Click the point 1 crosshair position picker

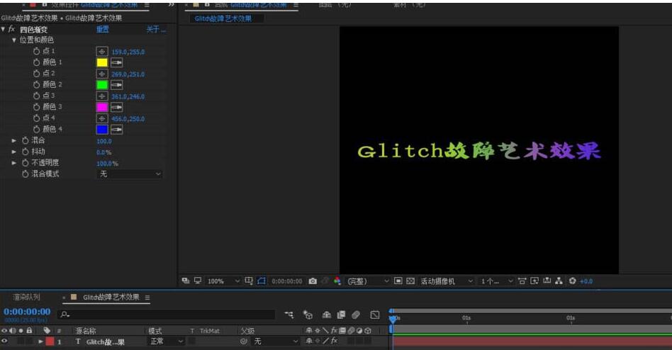101,52
